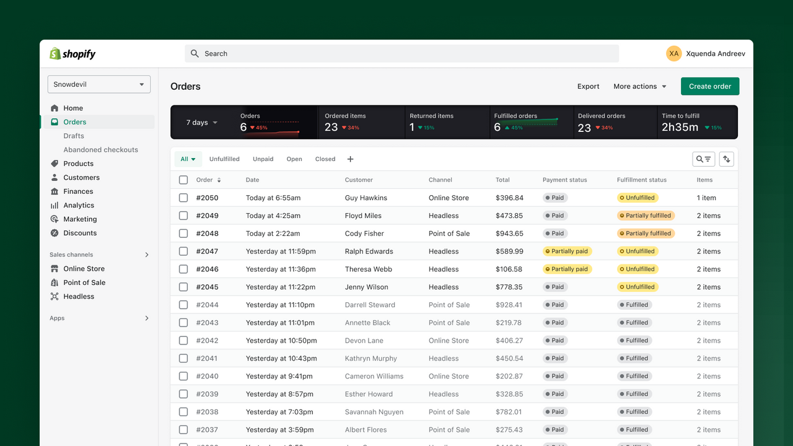Click the Delivered orders metric card
Viewport: 793px width, 446px height.
(x=615, y=122)
